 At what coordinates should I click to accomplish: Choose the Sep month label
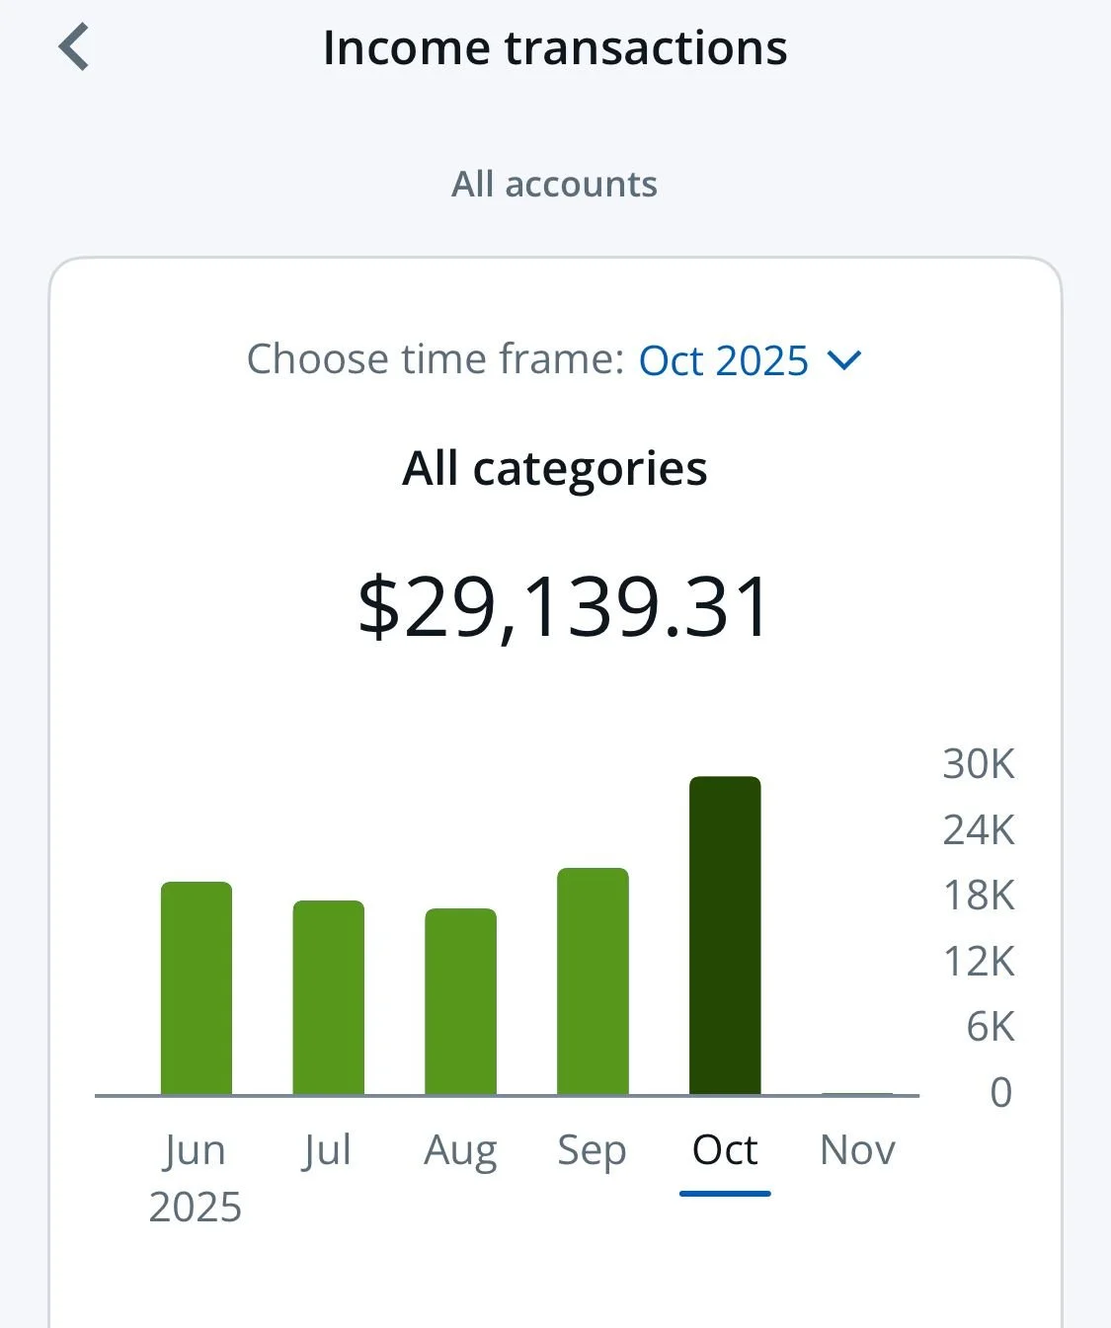point(592,1150)
